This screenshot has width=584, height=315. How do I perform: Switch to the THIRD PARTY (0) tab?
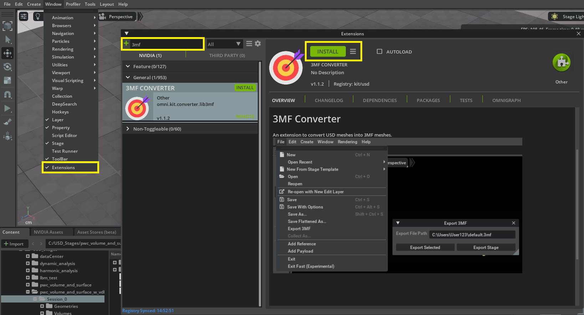pyautogui.click(x=227, y=56)
